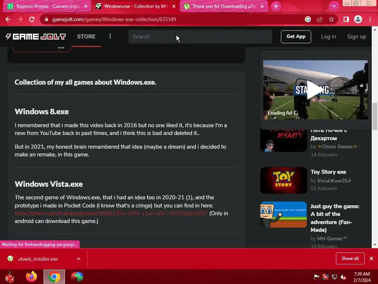Click the "Collection of my all games" heading

click(85, 82)
